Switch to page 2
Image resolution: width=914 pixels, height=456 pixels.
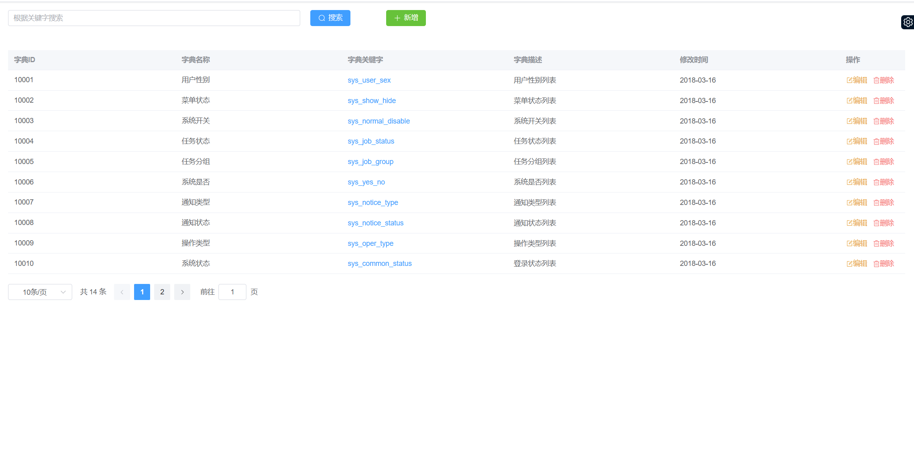pos(162,292)
